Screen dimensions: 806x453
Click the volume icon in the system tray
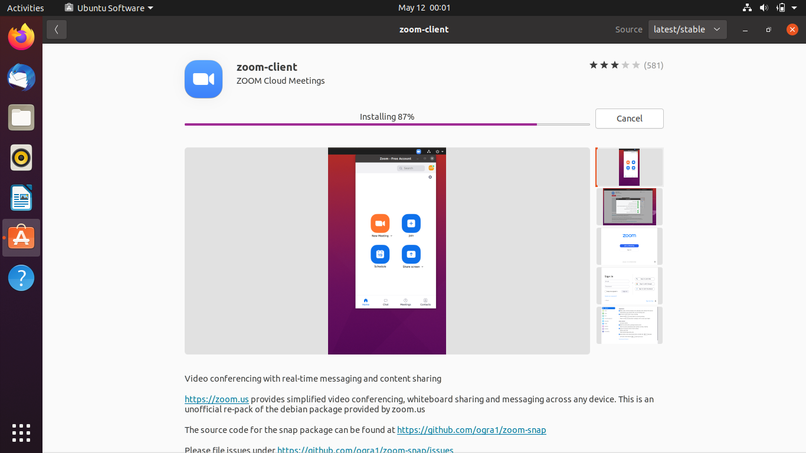(x=764, y=8)
